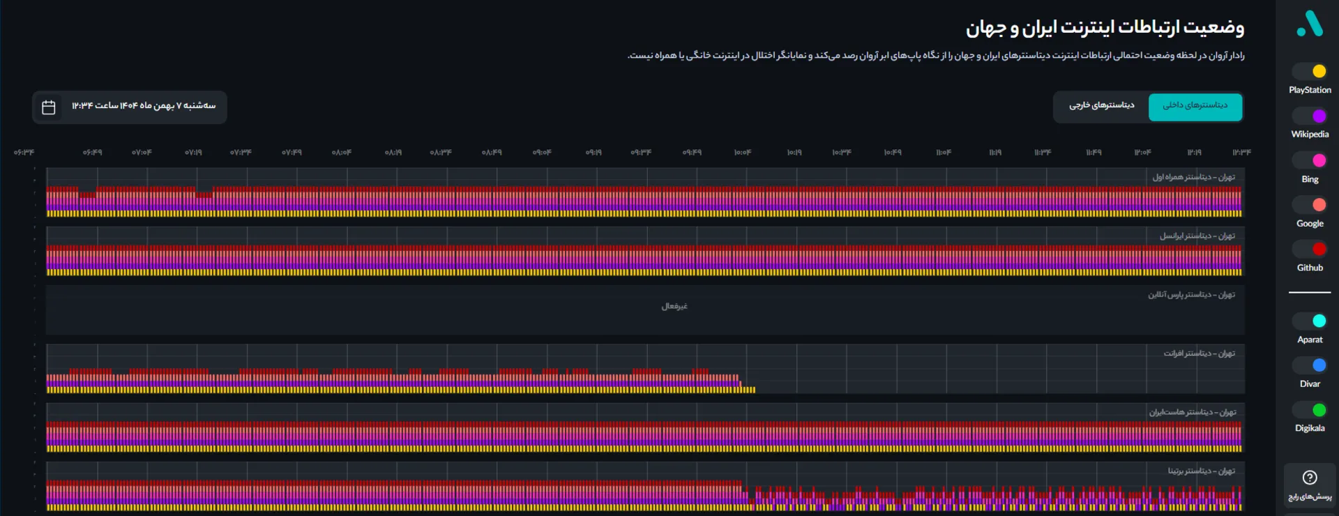This screenshot has width=1339, height=516.
Task: Toggle the Google service switch
Action: pos(1310,205)
